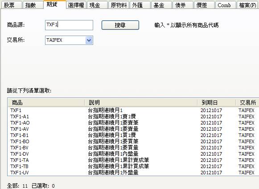Switch to the 價差 tab
The image size is (259, 189).
(x=205, y=5)
